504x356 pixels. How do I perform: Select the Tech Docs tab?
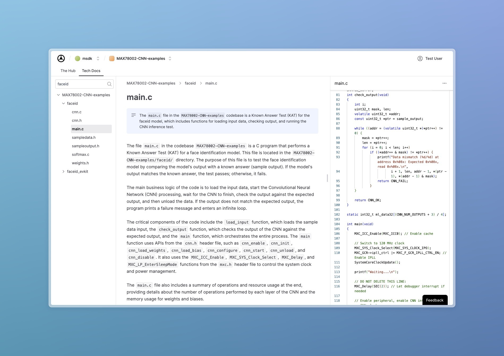pos(91,71)
